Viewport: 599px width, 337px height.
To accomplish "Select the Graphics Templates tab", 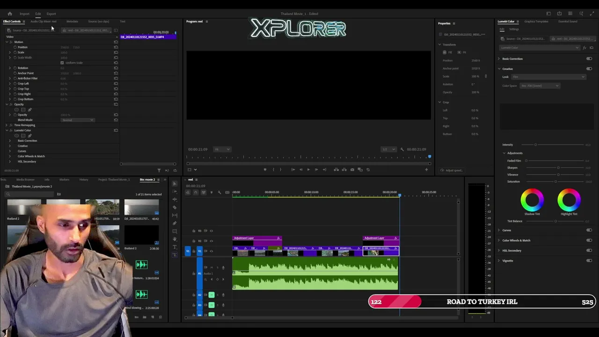I will pyautogui.click(x=536, y=22).
